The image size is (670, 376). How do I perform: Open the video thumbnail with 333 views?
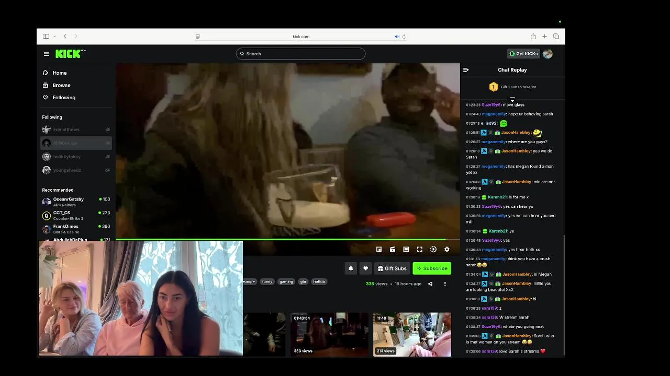(x=330, y=334)
